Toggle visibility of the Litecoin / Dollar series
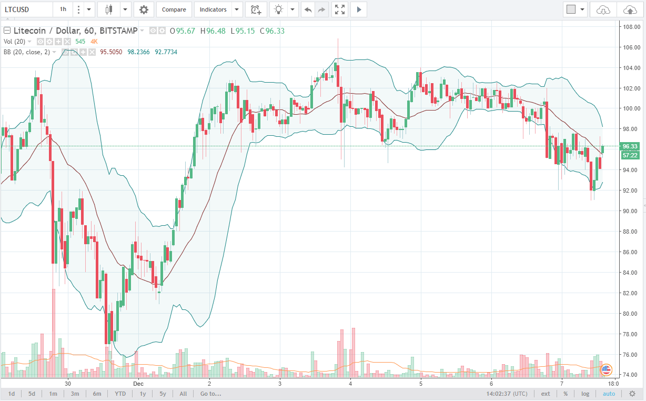Viewport: 646px width, 401px height. [153, 31]
